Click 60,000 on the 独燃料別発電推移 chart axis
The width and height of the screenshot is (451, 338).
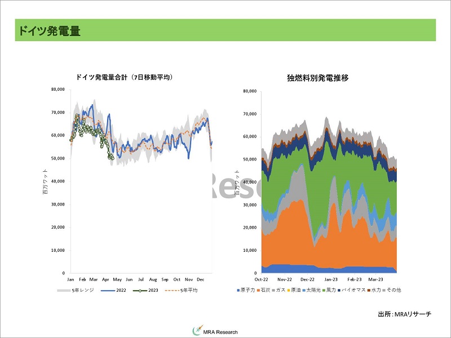pos(250,136)
